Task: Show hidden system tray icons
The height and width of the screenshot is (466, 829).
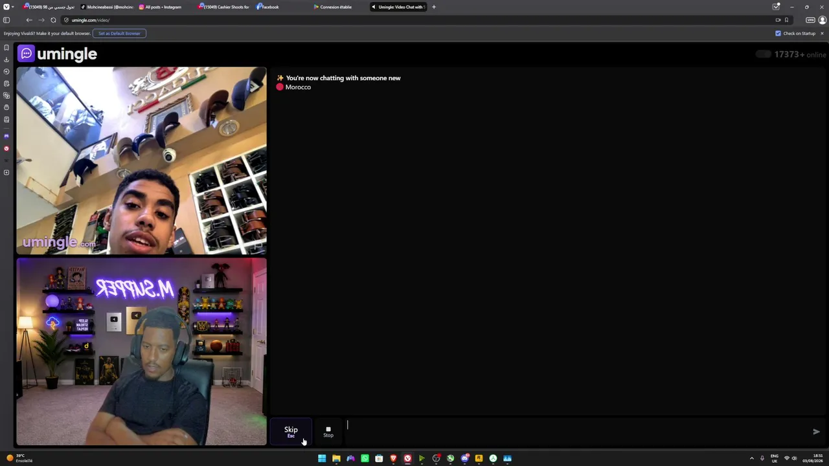Action: point(752,458)
